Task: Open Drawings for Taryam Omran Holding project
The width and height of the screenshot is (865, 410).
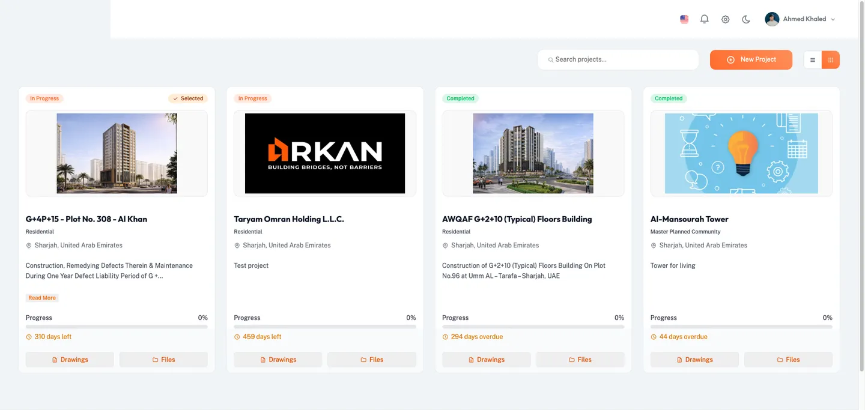Action: click(x=278, y=359)
